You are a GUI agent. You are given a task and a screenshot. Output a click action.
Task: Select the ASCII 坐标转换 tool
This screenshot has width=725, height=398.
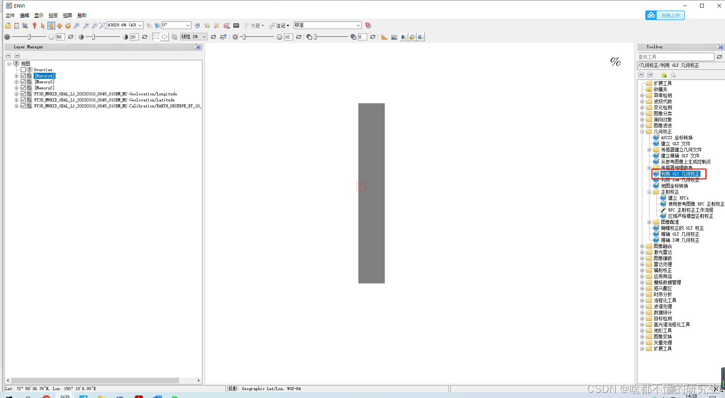[677, 138]
